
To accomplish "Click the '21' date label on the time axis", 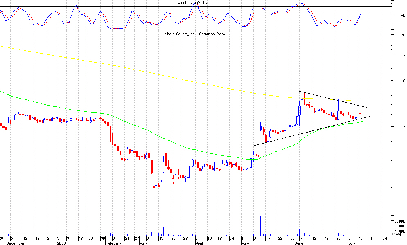I will coord(127,238).
